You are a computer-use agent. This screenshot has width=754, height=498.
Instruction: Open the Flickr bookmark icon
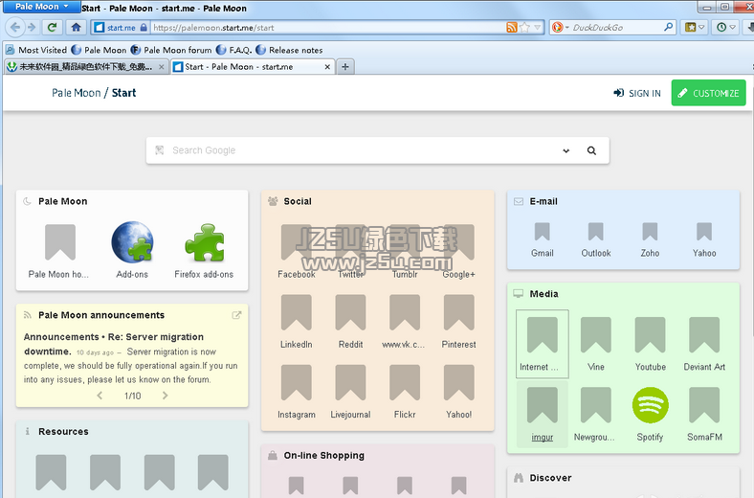click(405, 382)
